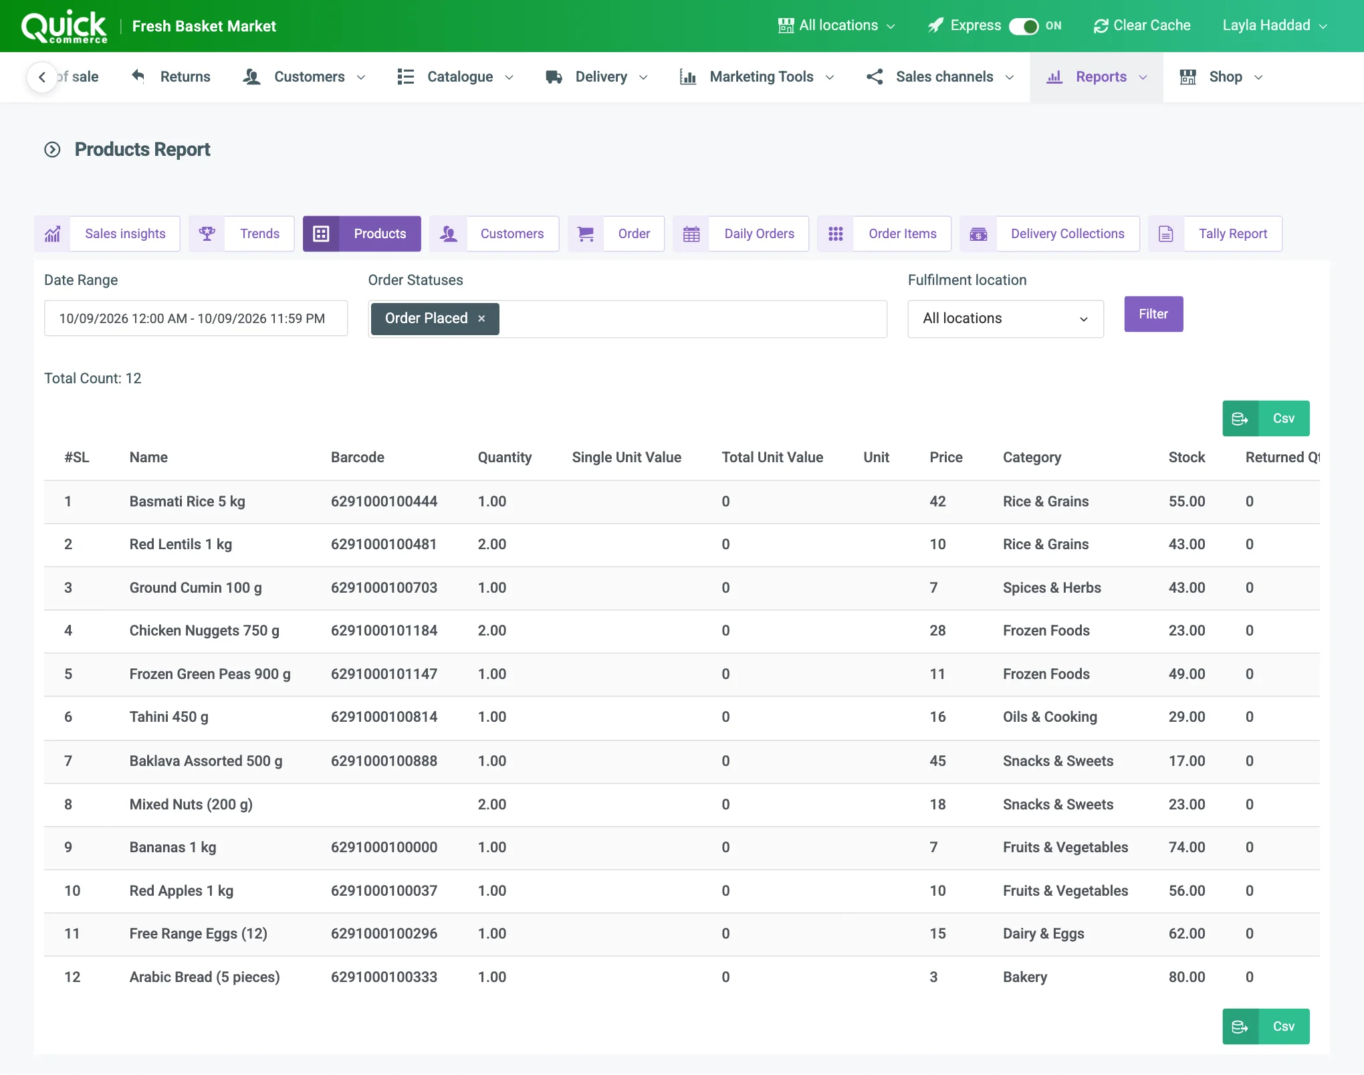1364x1075 pixels.
Task: Click the Sales insights chart icon
Action: [52, 233]
